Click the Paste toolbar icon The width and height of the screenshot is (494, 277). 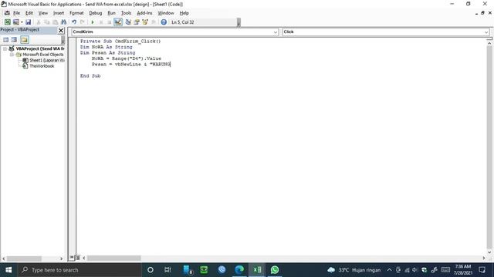pyautogui.click(x=55, y=22)
